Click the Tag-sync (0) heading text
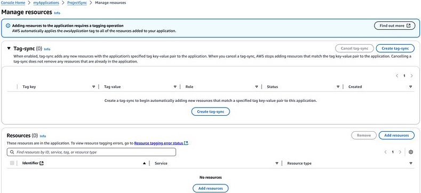The width and height of the screenshot is (421, 193). tap(28, 49)
